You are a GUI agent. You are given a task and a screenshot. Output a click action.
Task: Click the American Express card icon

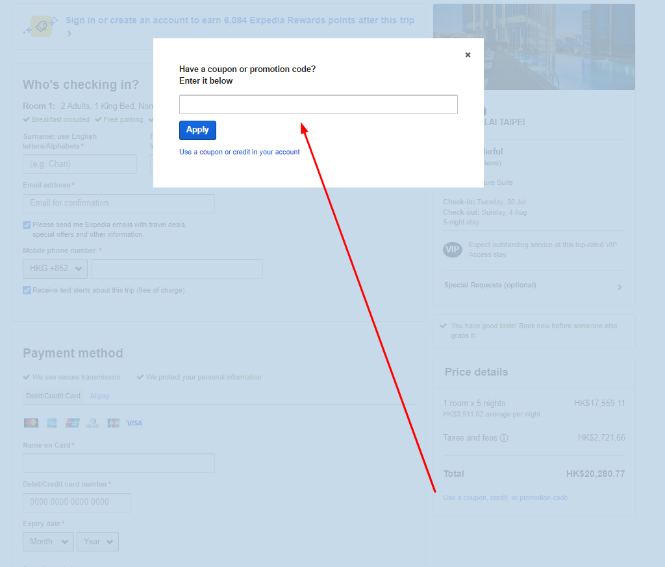point(52,423)
